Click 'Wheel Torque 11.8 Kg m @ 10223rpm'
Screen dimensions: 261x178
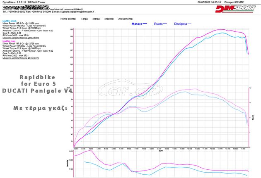(x=22, y=28)
